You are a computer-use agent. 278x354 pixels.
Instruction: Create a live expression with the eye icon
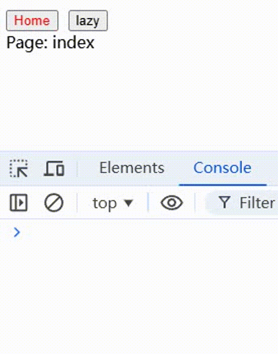[x=172, y=203]
